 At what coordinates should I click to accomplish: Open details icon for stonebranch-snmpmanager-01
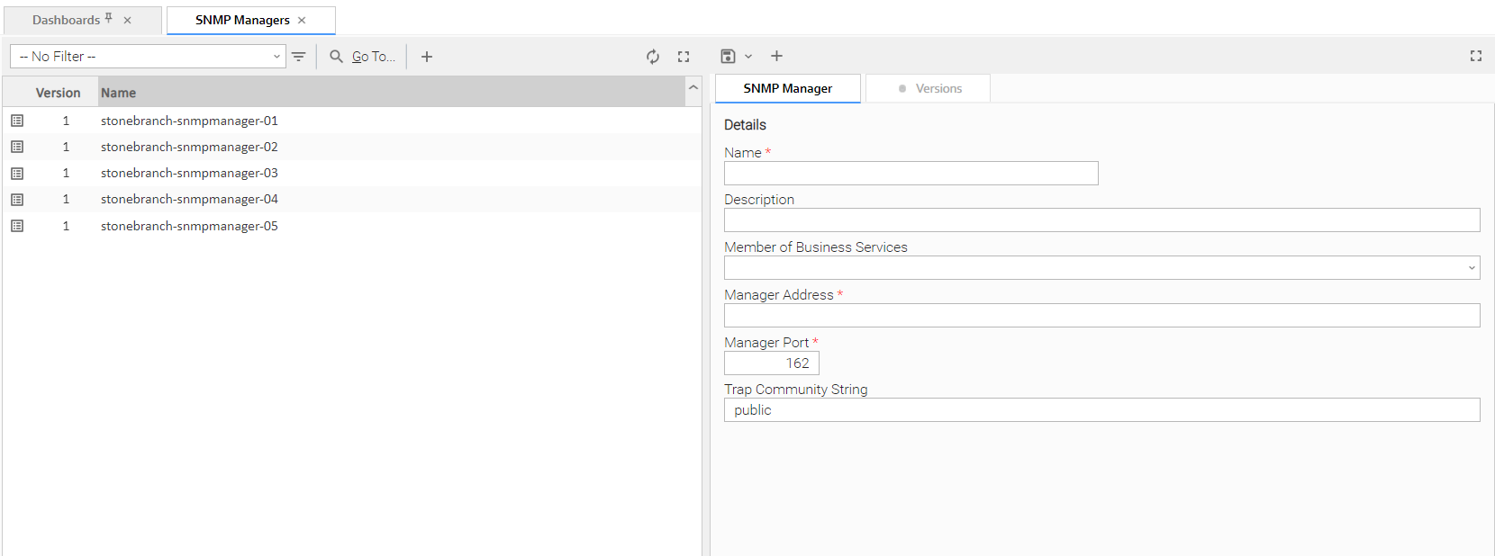17,121
